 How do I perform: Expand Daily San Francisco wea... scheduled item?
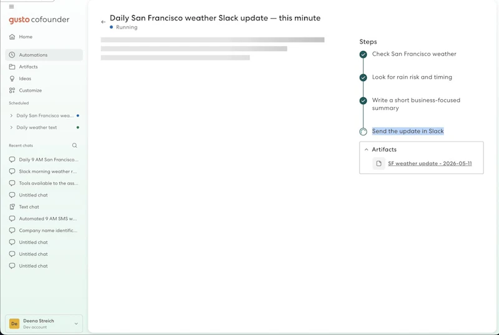11,115
